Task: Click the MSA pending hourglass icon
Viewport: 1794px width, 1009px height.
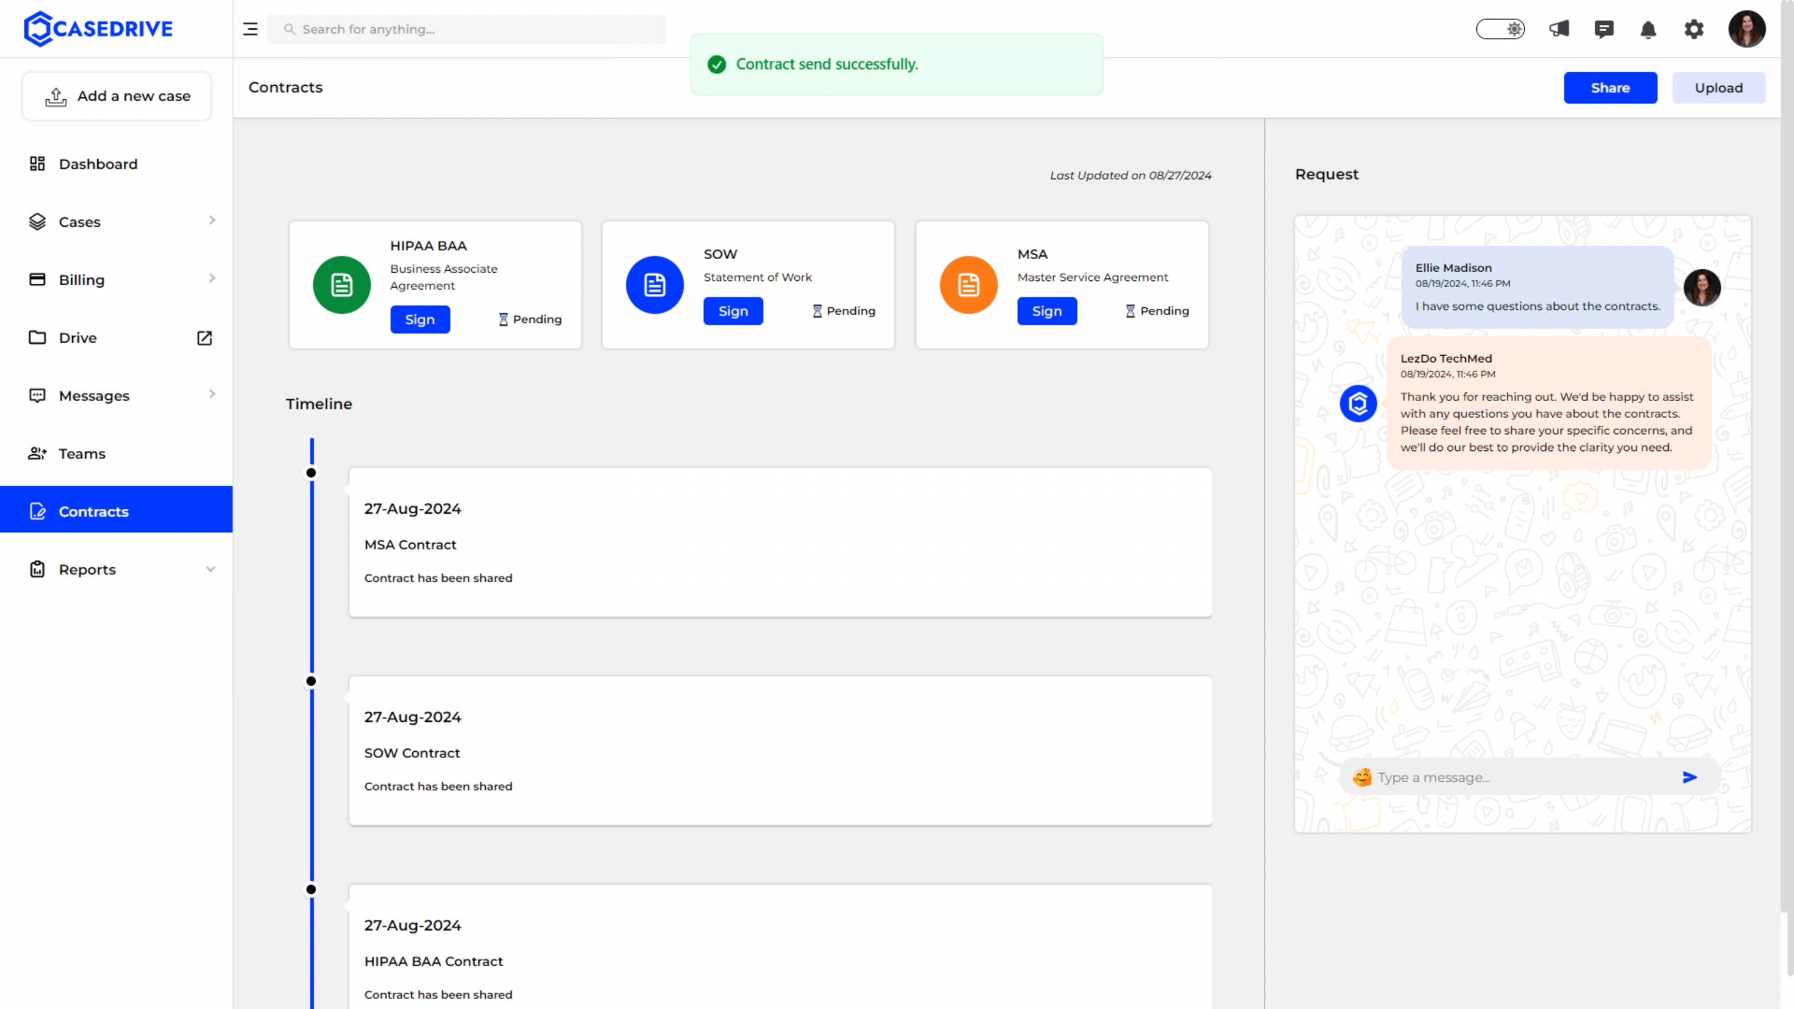Action: pos(1131,311)
